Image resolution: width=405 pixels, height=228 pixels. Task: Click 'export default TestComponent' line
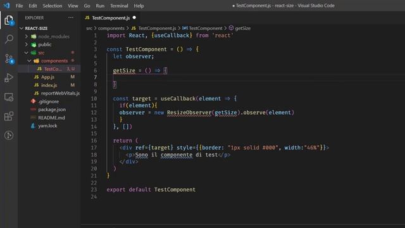(x=151, y=189)
